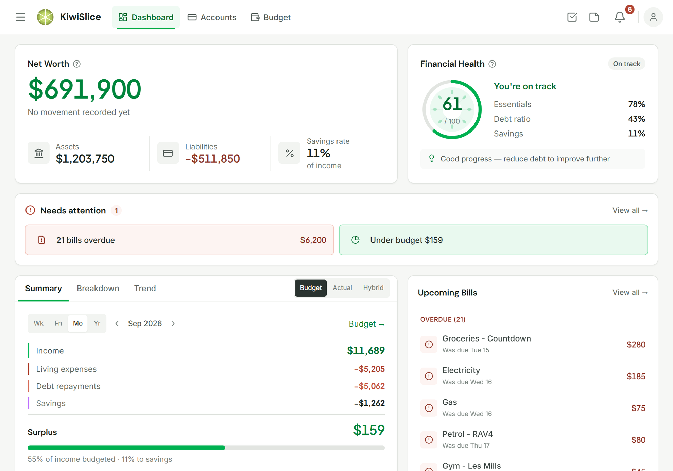Open notifications bell with 6 badge
This screenshot has height=471, width=673.
coord(620,17)
